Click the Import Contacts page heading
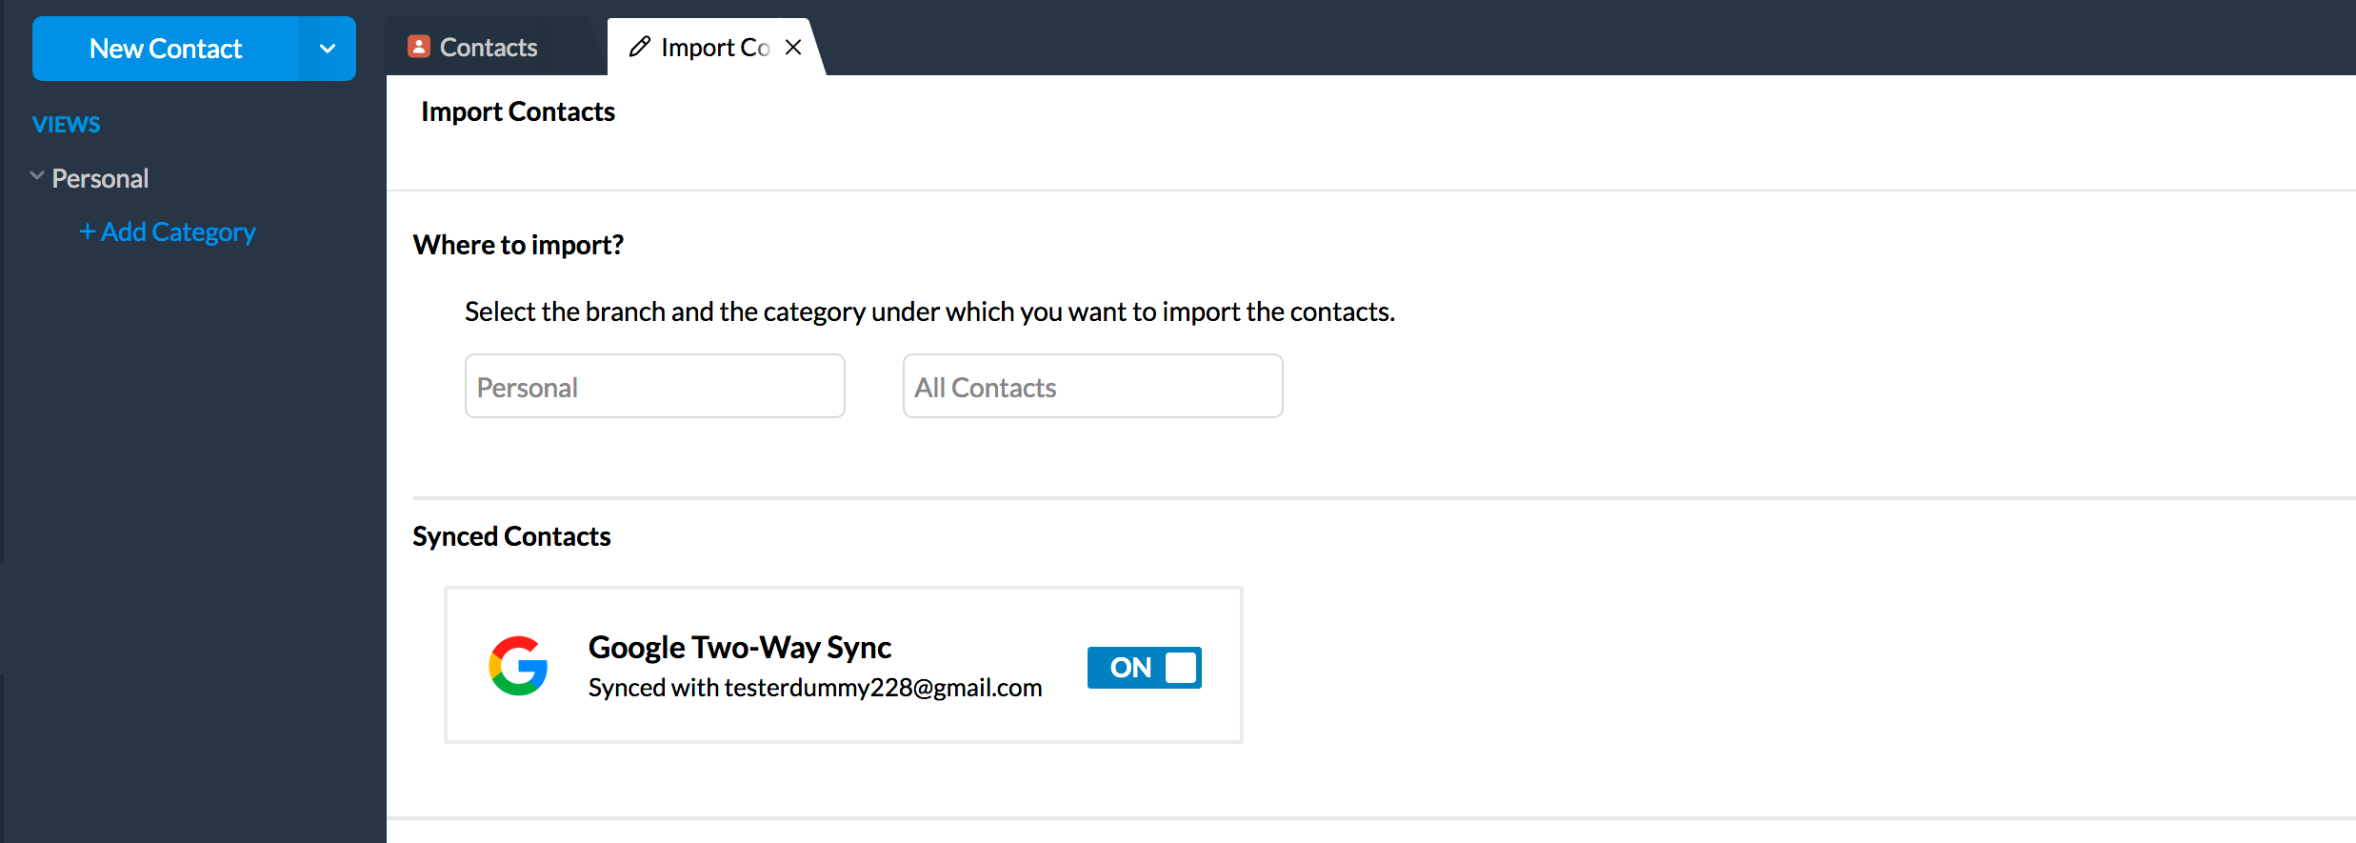Viewport: 2356px width, 843px height. (518, 112)
